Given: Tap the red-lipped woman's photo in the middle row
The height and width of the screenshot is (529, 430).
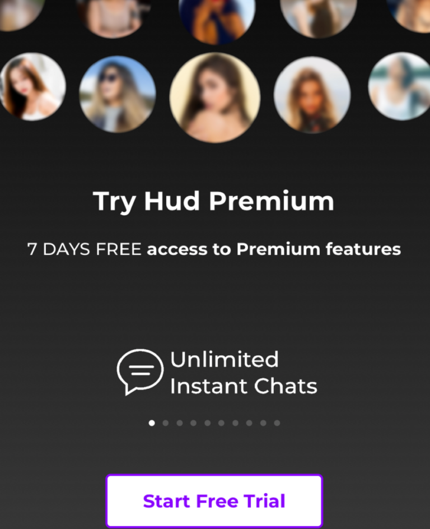Looking at the screenshot, I should [x=31, y=86].
